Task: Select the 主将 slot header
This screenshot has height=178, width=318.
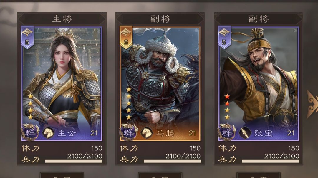Action: (62, 19)
